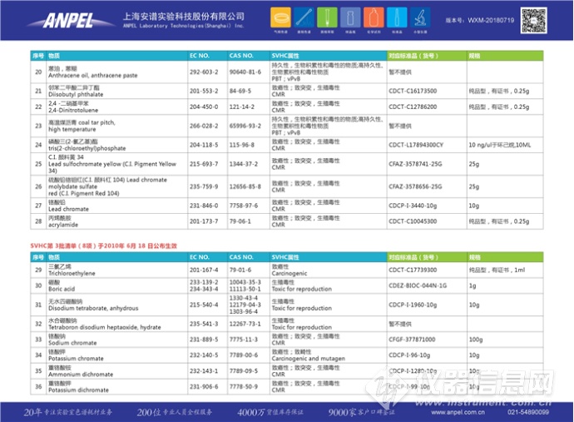The width and height of the screenshot is (574, 422).
Task: Click the version number WXM-20180719
Action: pos(491,20)
